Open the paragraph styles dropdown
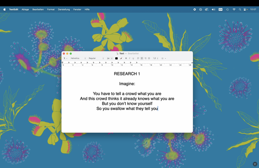This screenshot has width=259, height=168. [66, 58]
